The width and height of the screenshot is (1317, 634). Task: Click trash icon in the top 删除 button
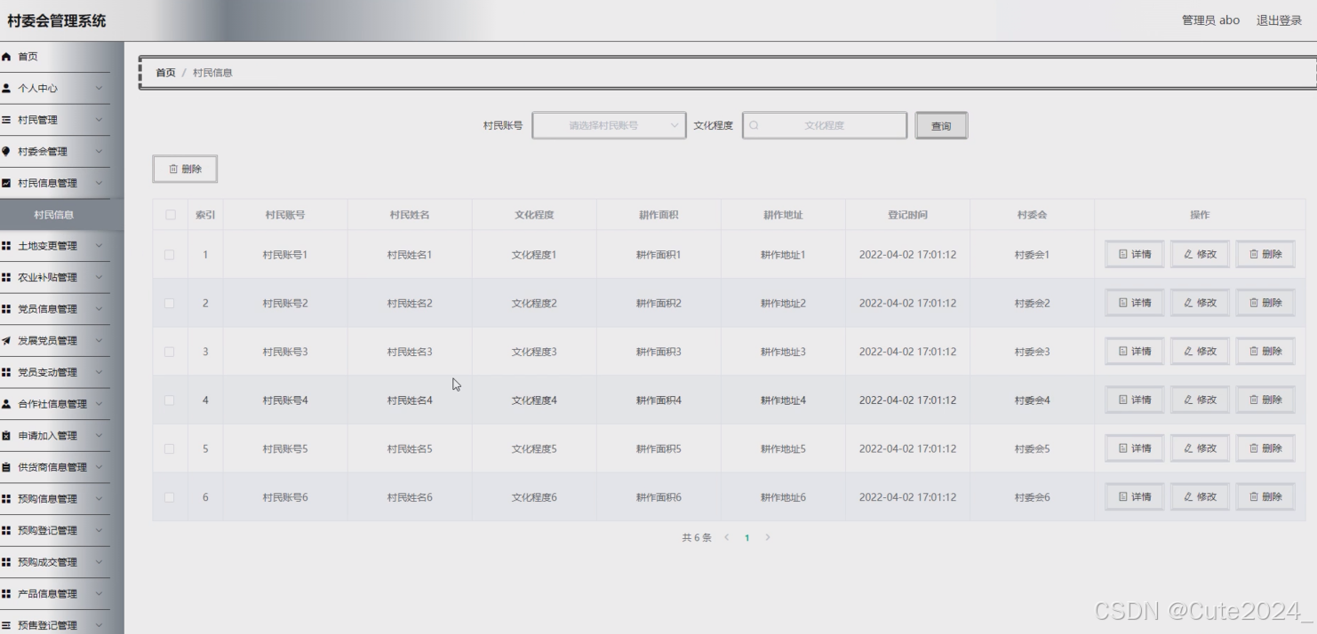tap(173, 169)
